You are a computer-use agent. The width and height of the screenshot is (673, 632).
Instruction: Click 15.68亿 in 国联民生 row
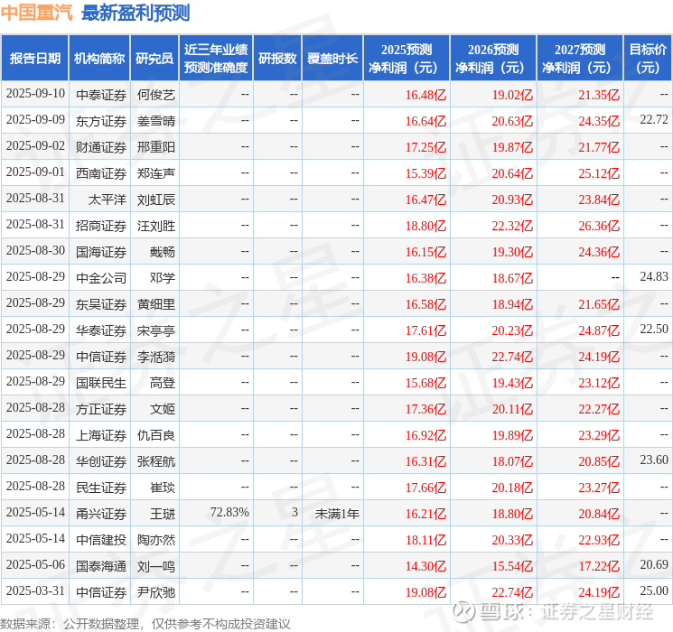[425, 383]
